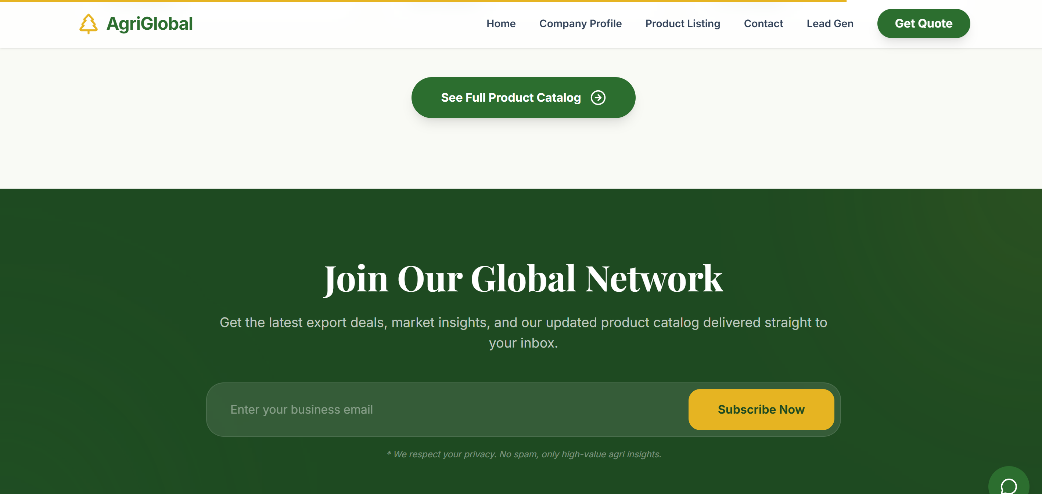Click the circled arrow icon in catalog button
The image size is (1042, 494).
(x=598, y=97)
